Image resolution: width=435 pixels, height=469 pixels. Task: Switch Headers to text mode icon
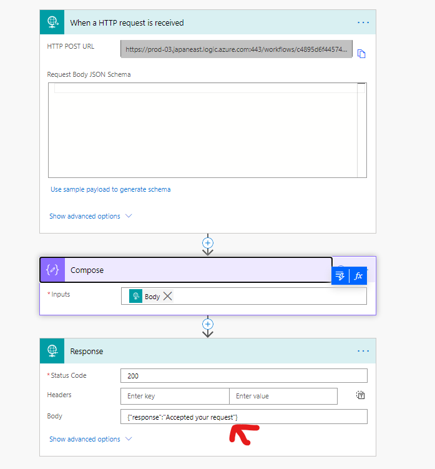coord(360,395)
